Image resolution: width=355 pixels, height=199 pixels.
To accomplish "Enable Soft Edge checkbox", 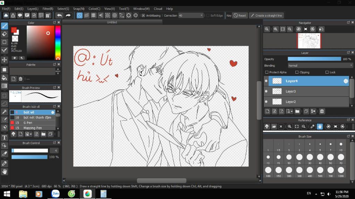I will tap(208, 15).
